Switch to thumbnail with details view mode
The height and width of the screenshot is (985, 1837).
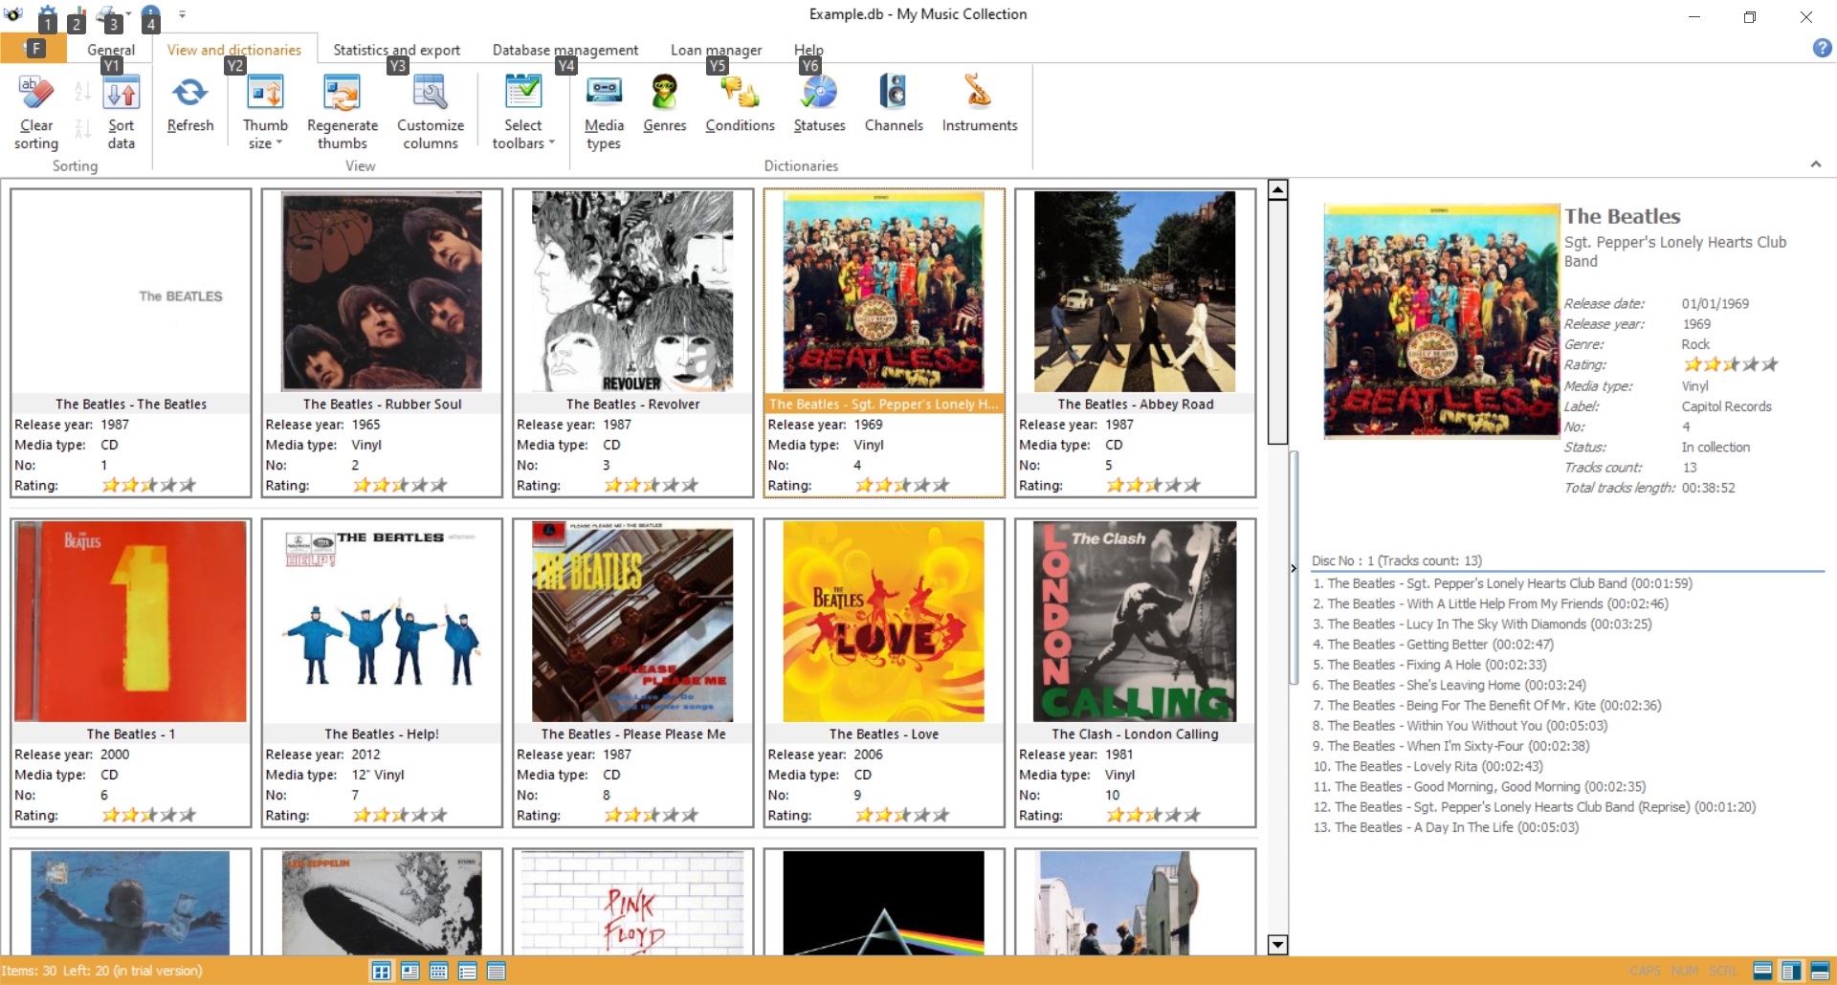tap(409, 972)
